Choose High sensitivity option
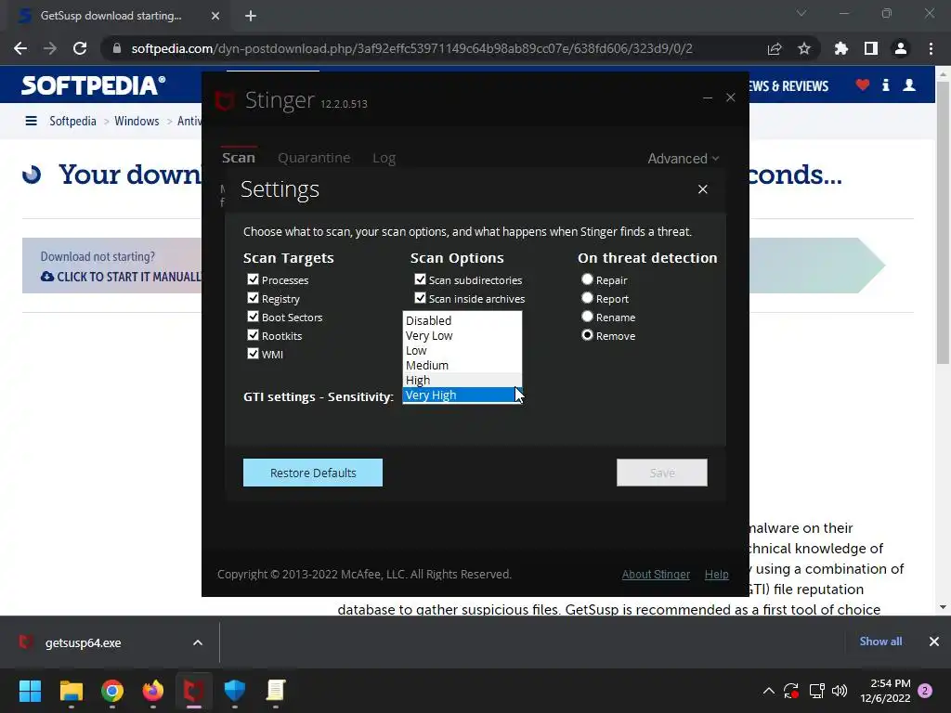Viewport: 951px width, 713px height. [x=462, y=380]
